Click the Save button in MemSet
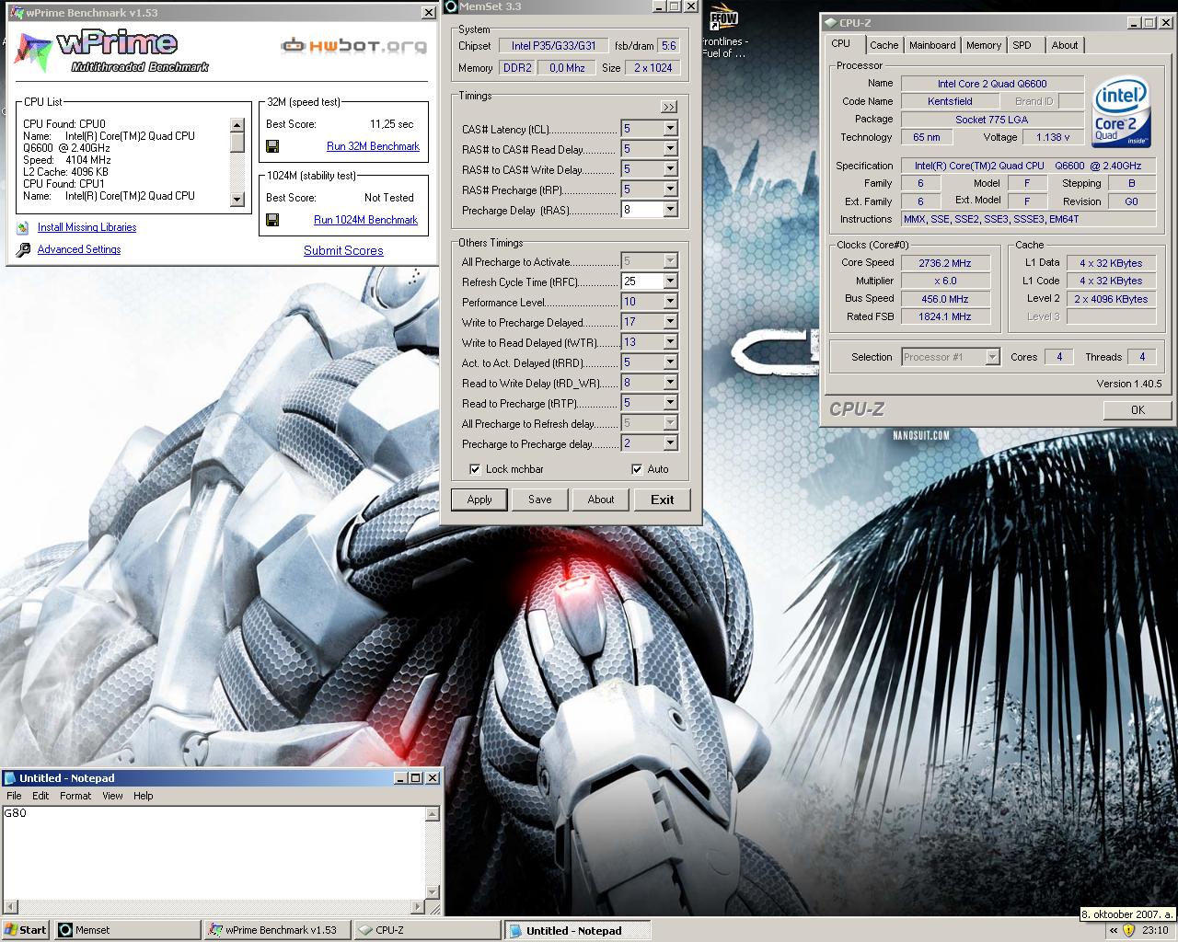1178x942 pixels. coord(540,500)
